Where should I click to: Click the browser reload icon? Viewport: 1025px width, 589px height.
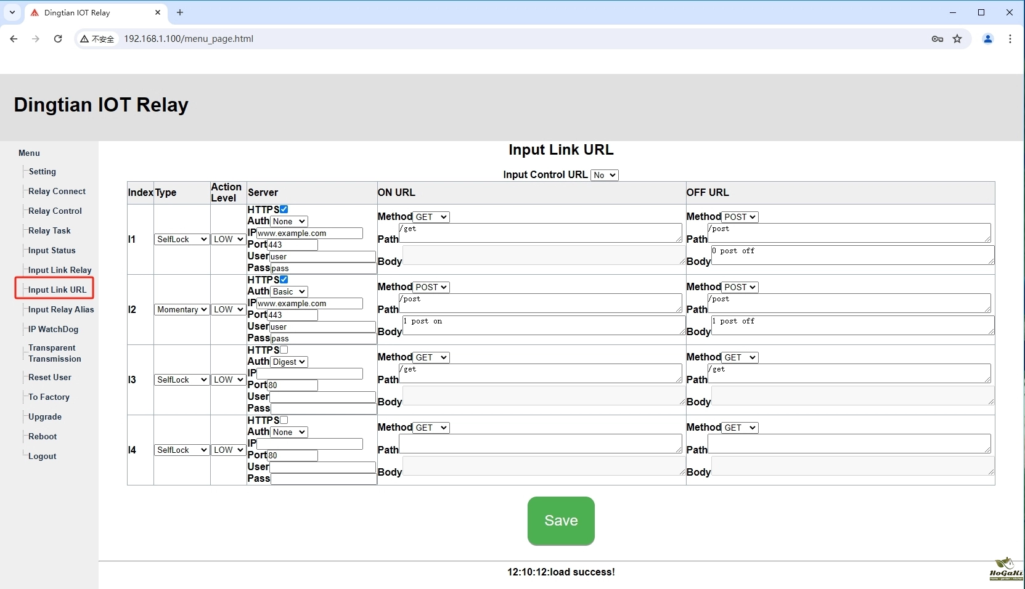coord(58,39)
